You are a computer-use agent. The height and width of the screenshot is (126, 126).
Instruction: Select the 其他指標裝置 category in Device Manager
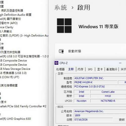(x=9, y=85)
